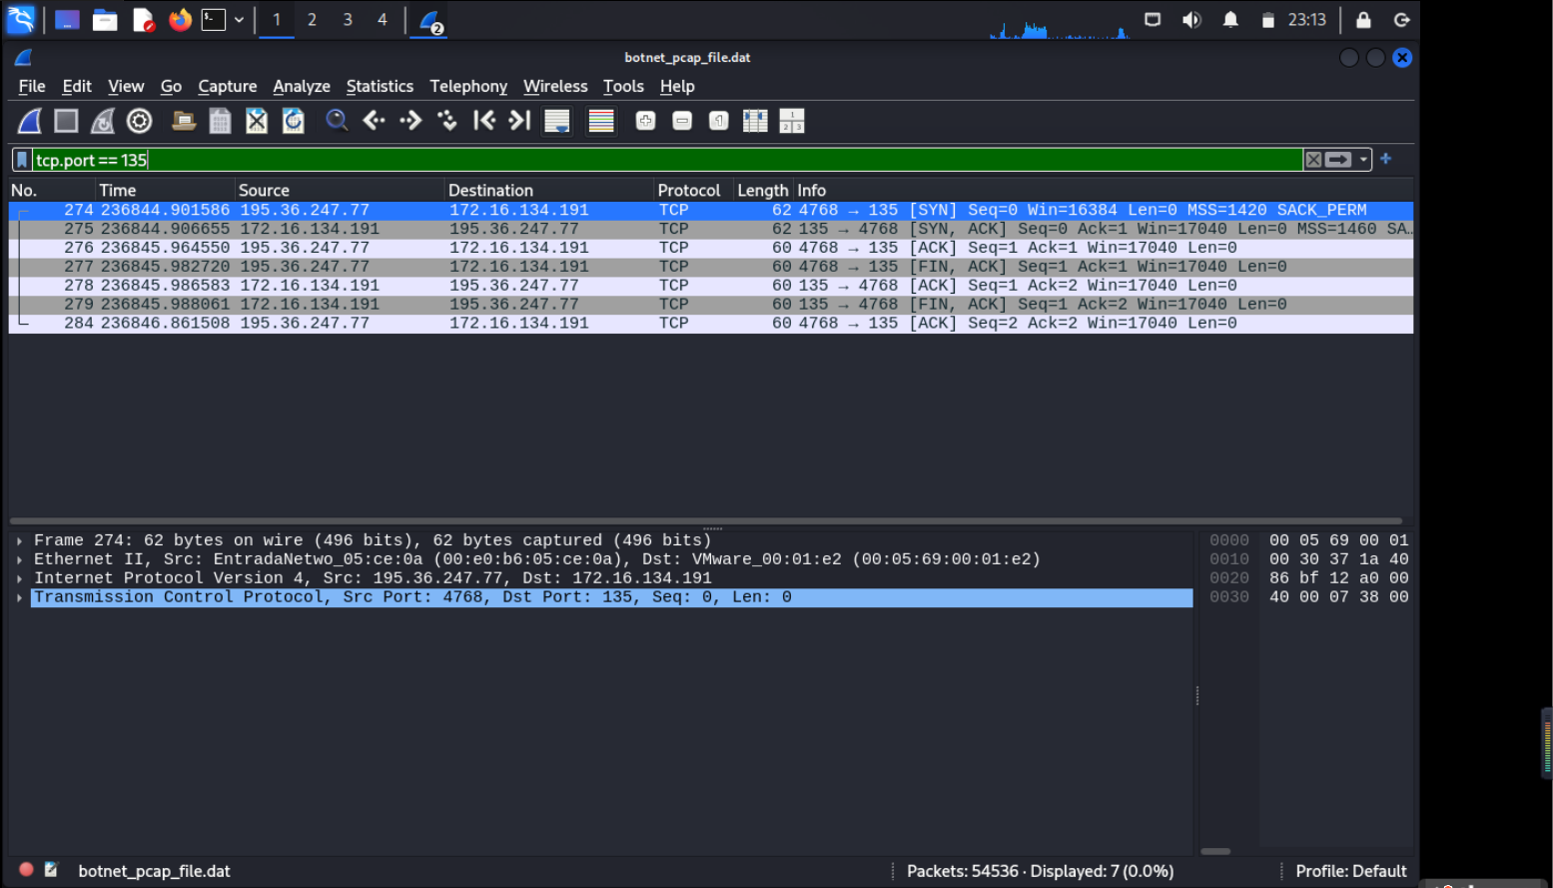Screen dimensions: 1553x888
Task: Start capturing packets with shark fin icon
Action: (30, 121)
